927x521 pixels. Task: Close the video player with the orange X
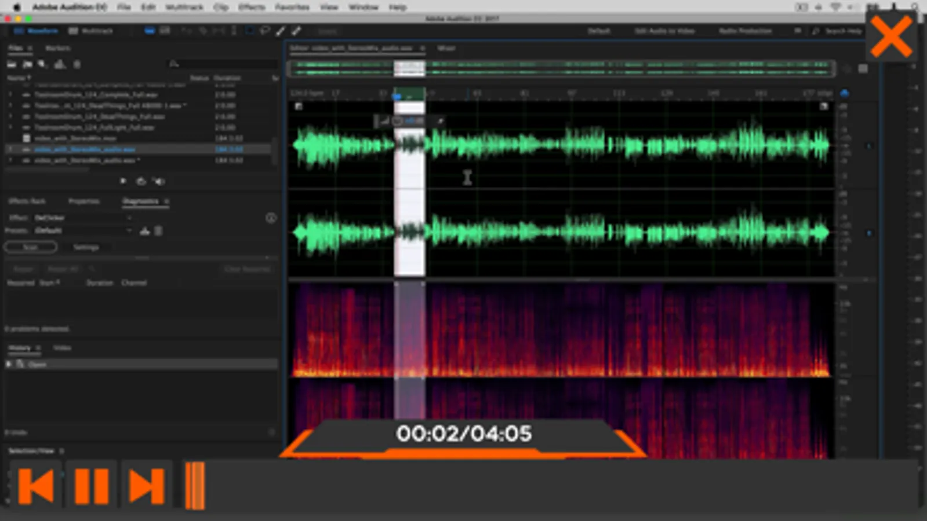891,37
